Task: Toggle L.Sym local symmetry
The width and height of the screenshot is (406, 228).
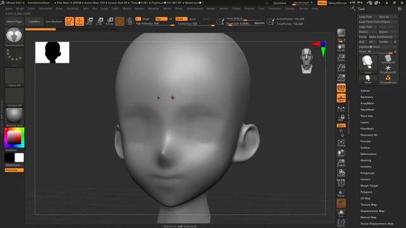Action: [341, 109]
